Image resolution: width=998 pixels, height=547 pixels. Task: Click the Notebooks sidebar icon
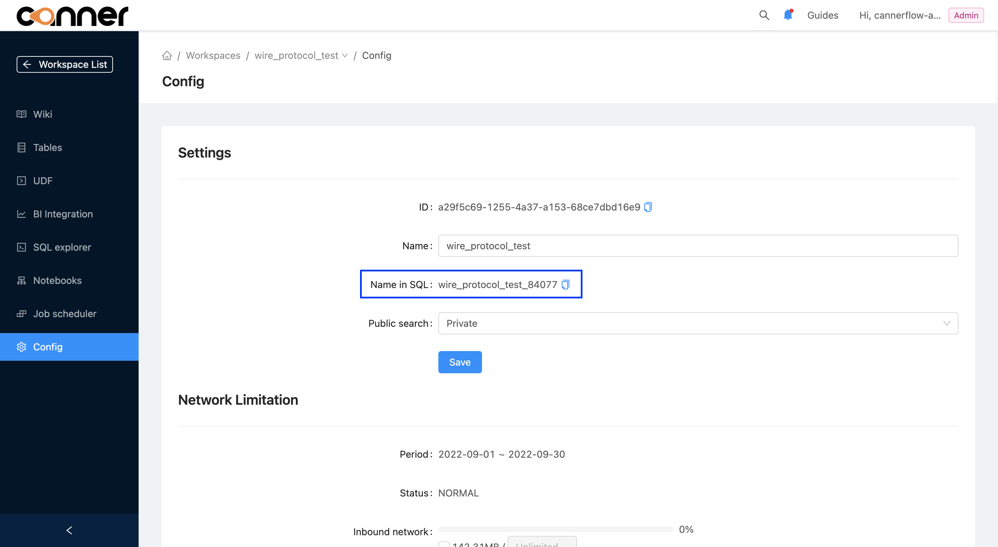pos(21,281)
